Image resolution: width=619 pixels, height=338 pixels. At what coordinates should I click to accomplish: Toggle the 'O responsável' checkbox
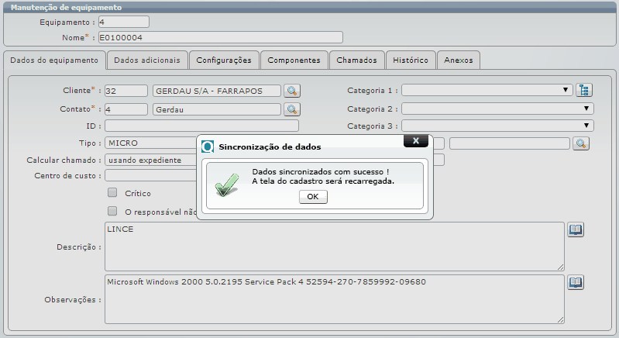click(x=112, y=211)
